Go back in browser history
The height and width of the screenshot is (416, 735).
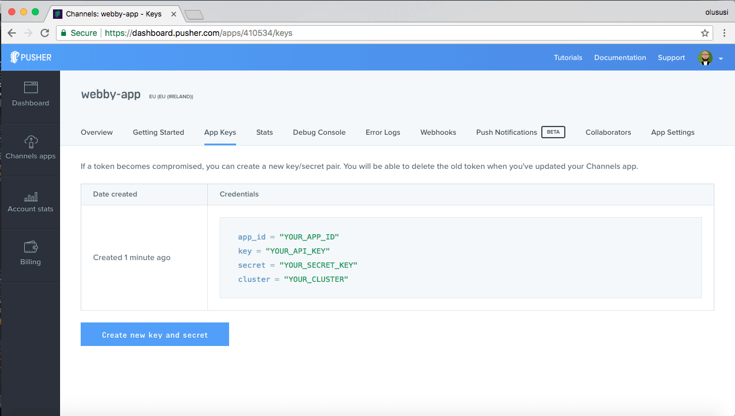[x=12, y=33]
